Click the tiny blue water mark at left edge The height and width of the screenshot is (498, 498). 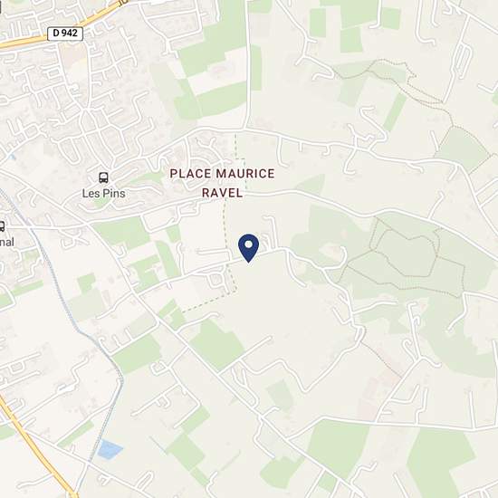click(x=13, y=157)
